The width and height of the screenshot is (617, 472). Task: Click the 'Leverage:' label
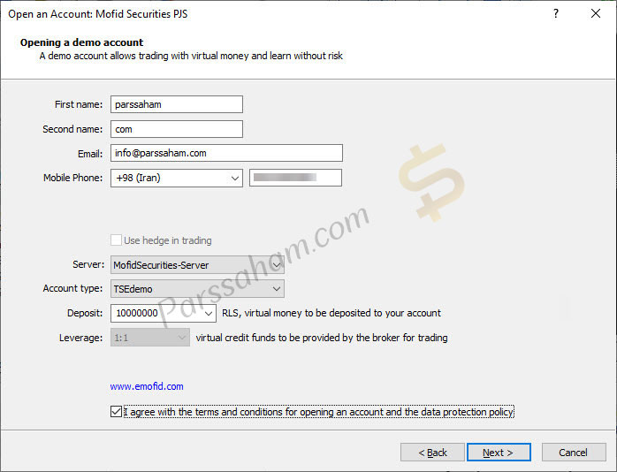81,338
